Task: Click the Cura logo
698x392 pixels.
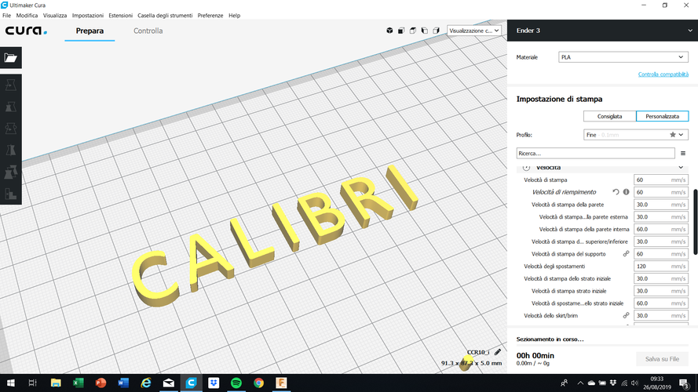Action: (x=26, y=31)
